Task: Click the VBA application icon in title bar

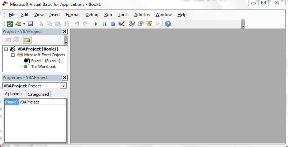Action: [x=5, y=4]
